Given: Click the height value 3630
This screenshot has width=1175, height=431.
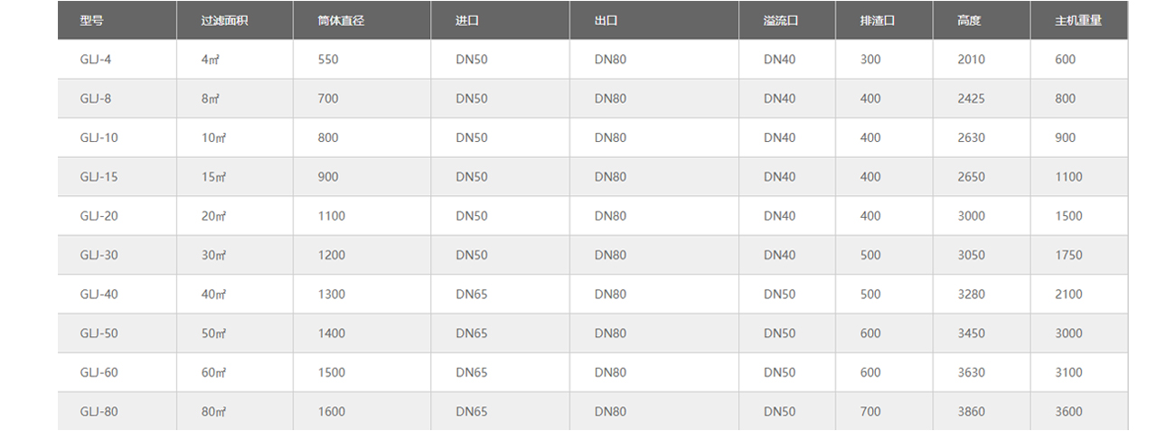Looking at the screenshot, I should 972,372.
